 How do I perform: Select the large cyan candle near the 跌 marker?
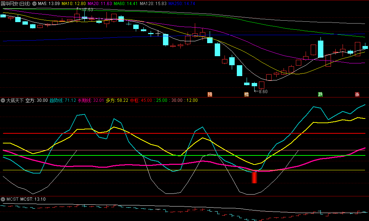(x=320, y=49)
